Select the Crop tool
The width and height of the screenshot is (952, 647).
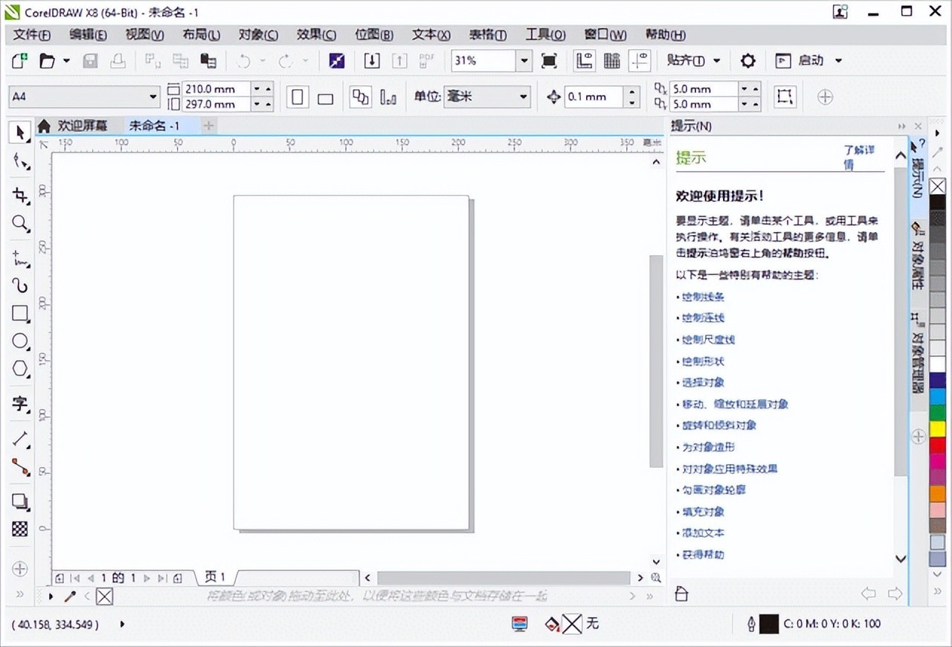pos(20,195)
